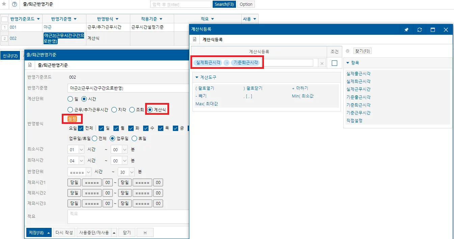Select the 지각 radio button
Image resolution: width=454 pixels, height=239 pixels.
click(114, 110)
